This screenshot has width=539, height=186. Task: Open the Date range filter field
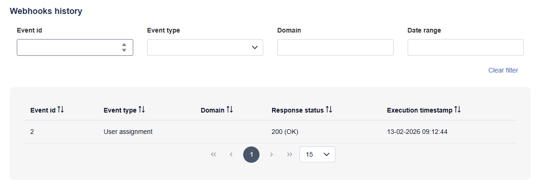(465, 47)
